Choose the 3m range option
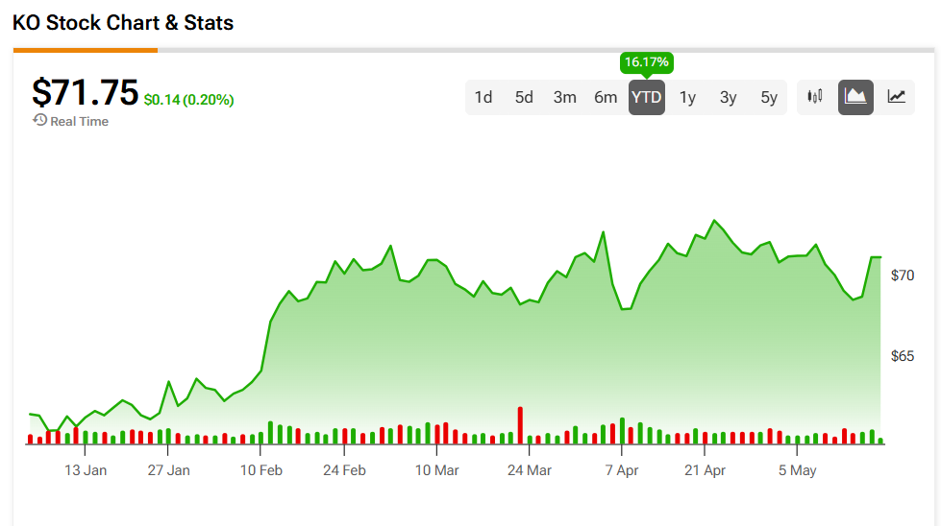The image size is (941, 526). (x=565, y=97)
